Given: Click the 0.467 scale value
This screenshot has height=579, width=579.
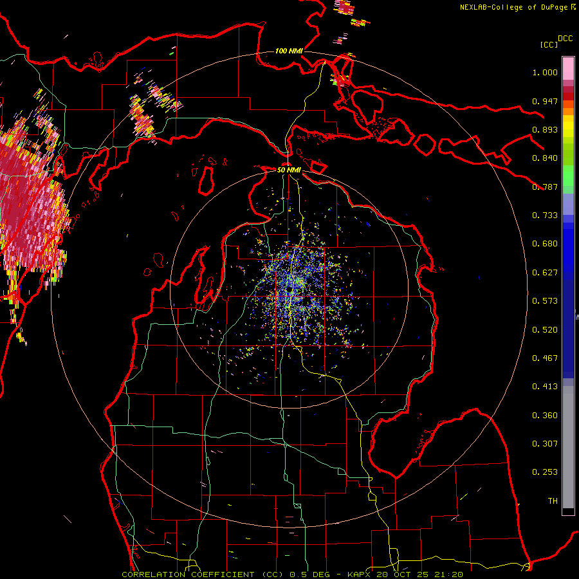Looking at the screenshot, I should tap(545, 358).
